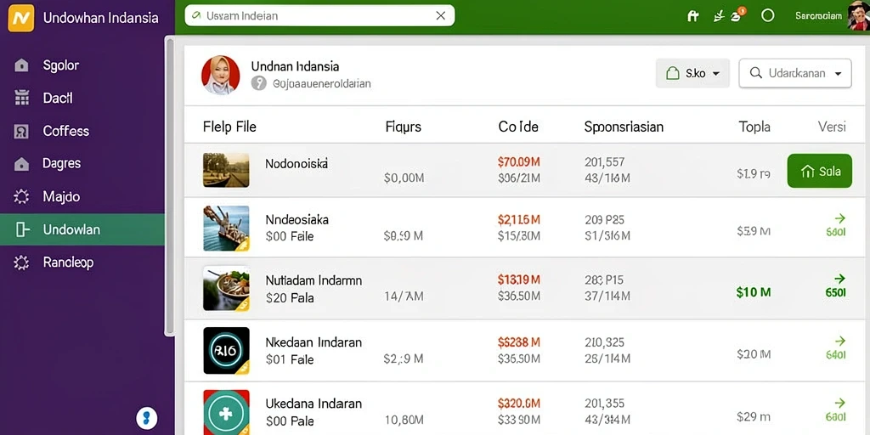Open the Coffess sidebar icon
This screenshot has width=870, height=435.
21,131
